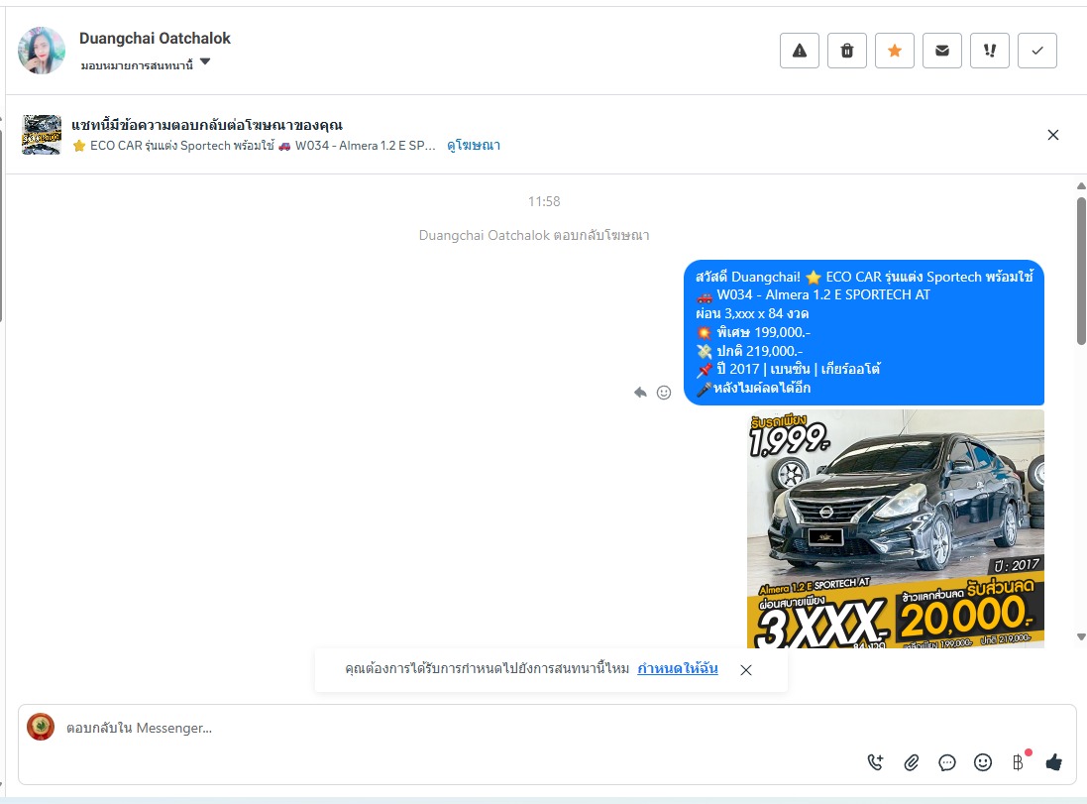This screenshot has height=804, width=1087.
Task: Close the ad reply notification banner
Action: [1053, 135]
